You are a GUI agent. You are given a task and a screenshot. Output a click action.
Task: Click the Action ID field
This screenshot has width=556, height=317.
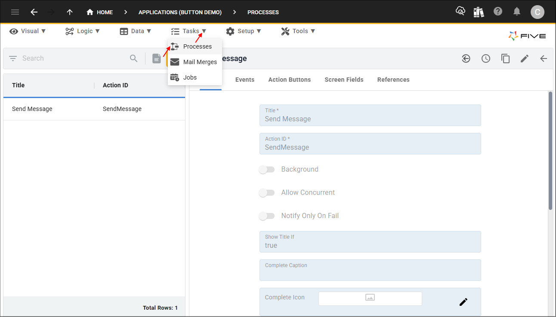(x=370, y=144)
